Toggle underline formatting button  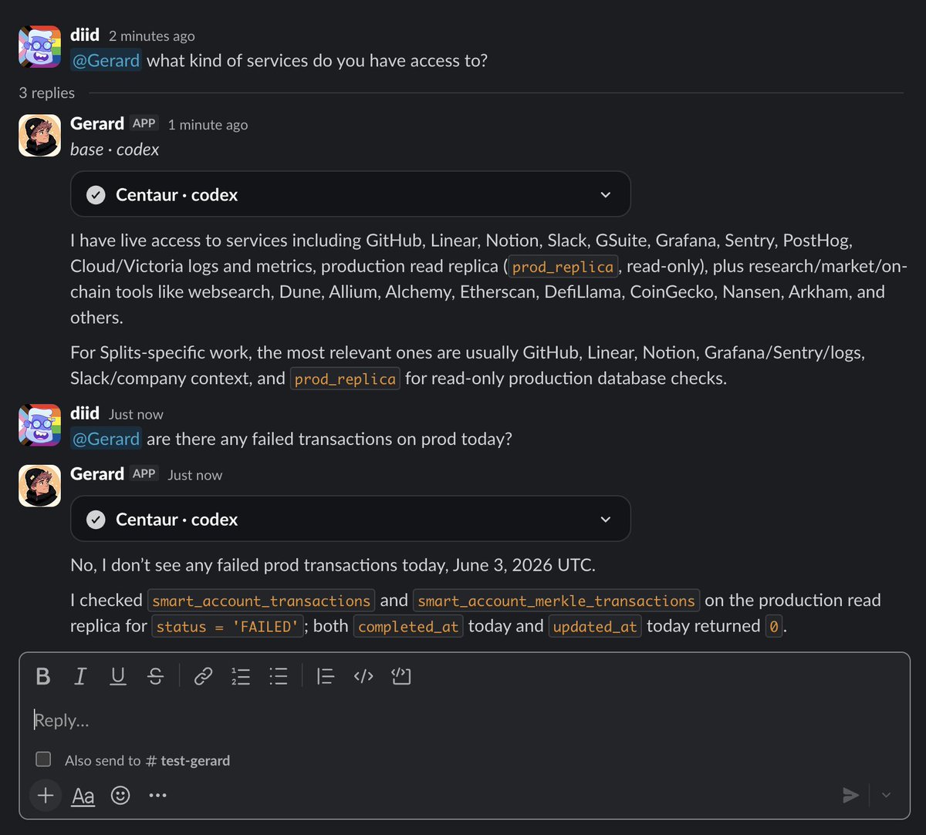click(118, 676)
